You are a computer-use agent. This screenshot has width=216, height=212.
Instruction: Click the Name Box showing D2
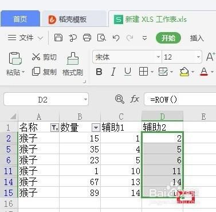43,100
